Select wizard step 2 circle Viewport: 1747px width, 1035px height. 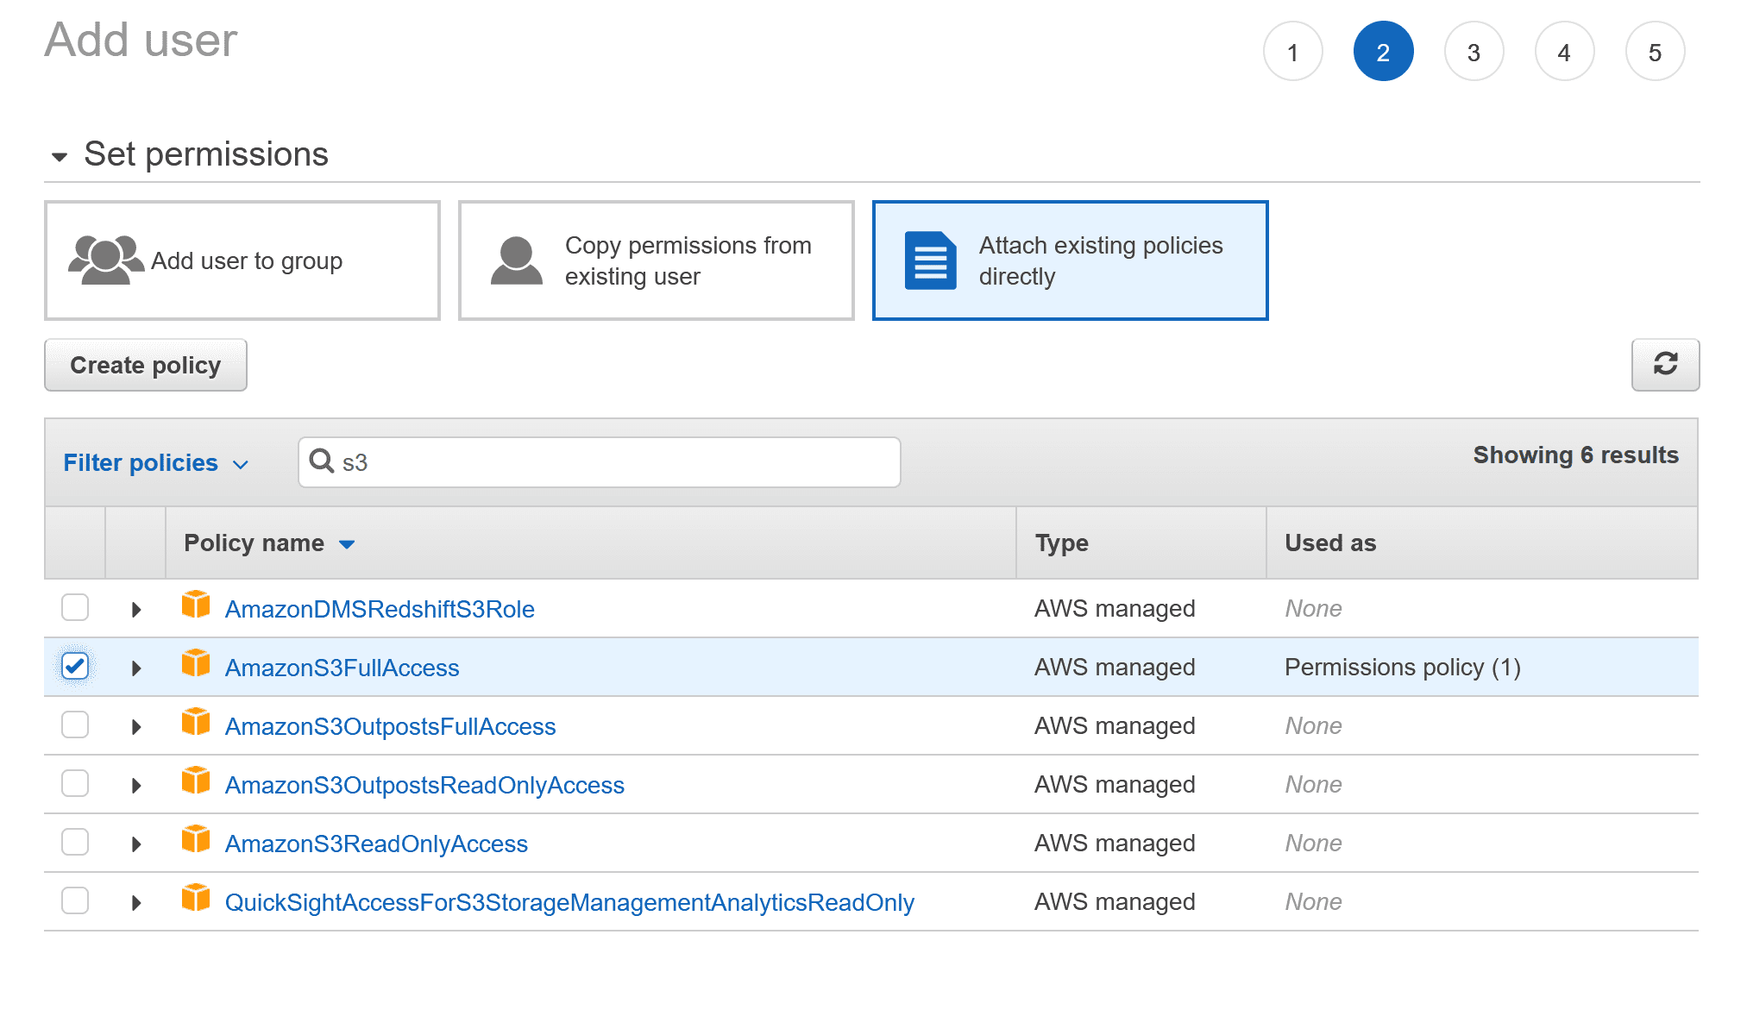click(1383, 52)
